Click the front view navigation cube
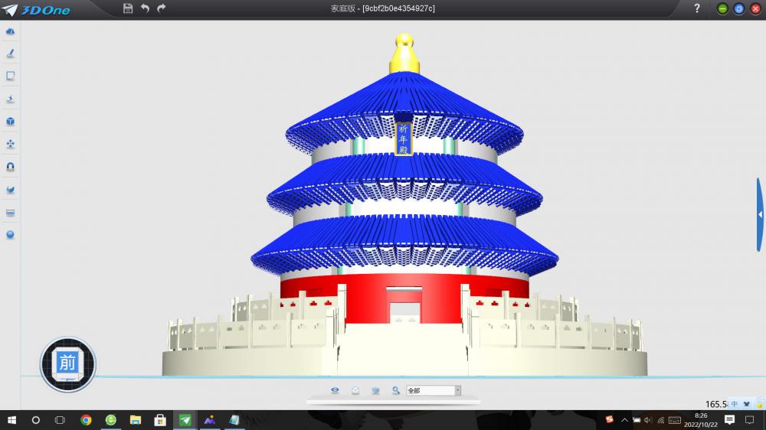The image size is (766, 430). pos(67,364)
